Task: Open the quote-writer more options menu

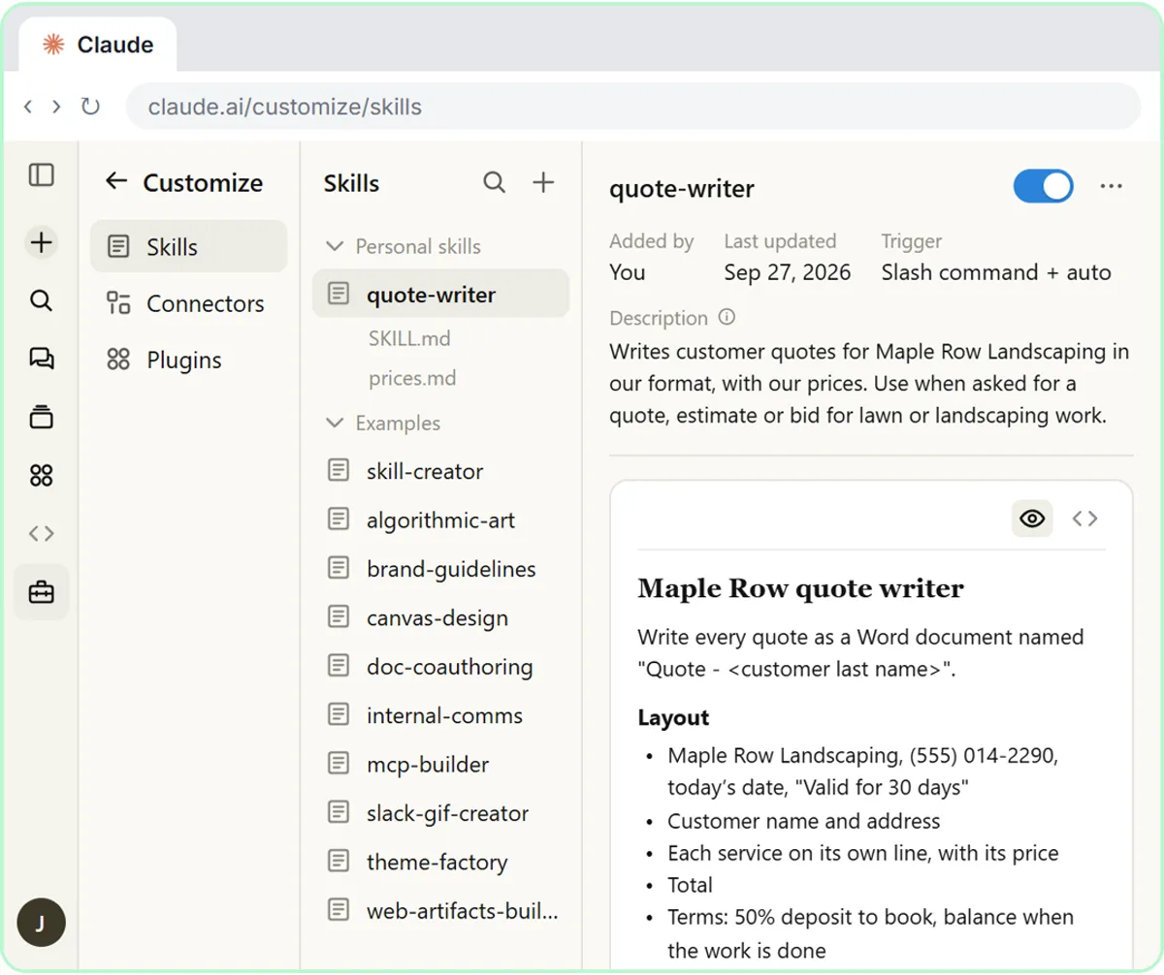Action: click(1112, 186)
